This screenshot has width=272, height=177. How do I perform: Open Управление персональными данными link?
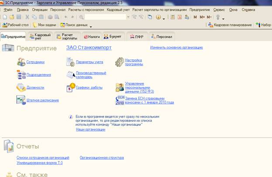pos(139,87)
